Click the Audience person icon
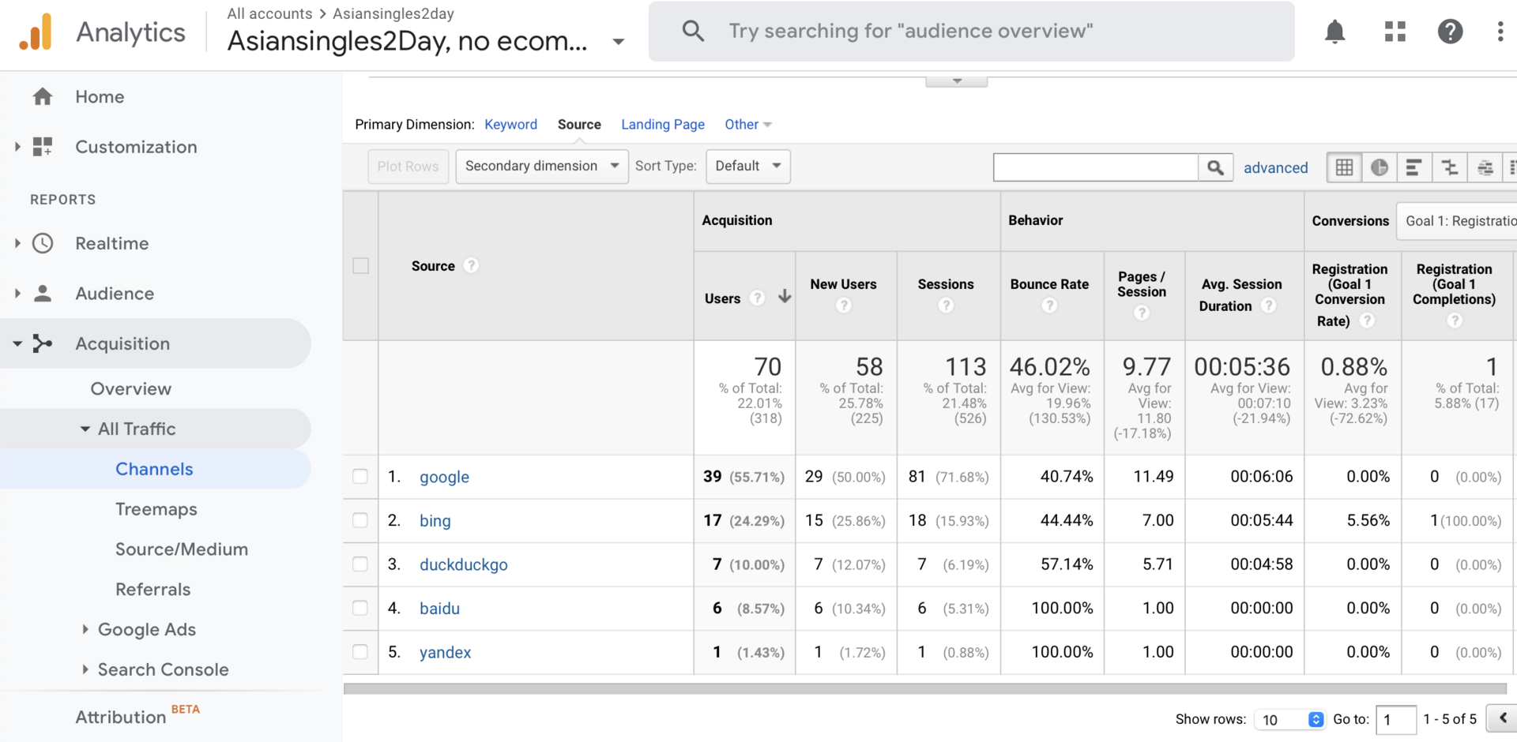This screenshot has width=1517, height=742. click(43, 294)
